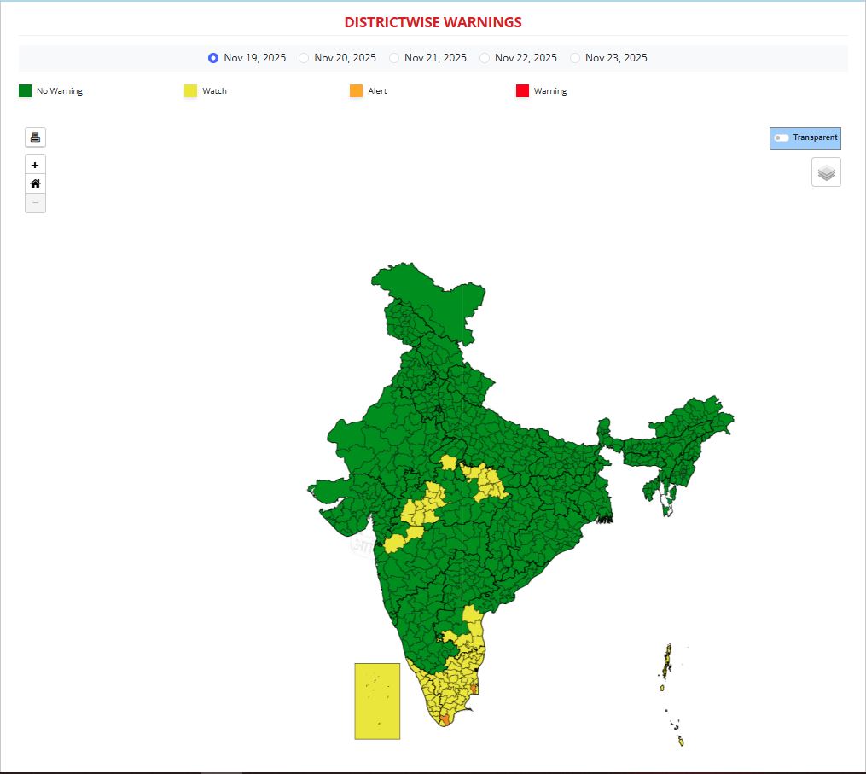
Task: Click the Districtwise Warnings heading
Action: click(433, 22)
